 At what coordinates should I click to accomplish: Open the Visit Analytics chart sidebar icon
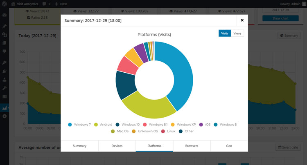point(5,107)
